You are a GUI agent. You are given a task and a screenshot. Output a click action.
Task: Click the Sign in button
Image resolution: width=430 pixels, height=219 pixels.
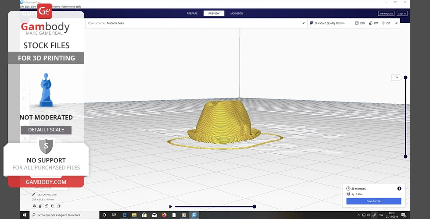click(x=402, y=14)
